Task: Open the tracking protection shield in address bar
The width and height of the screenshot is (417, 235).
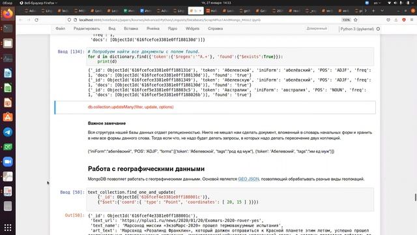Action: [x=69, y=20]
